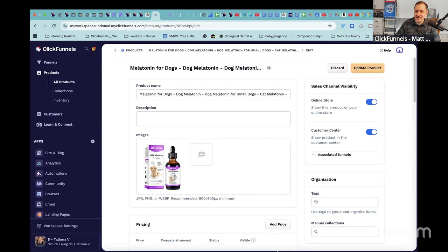Open the baby/pregancy bookmark folder

point(273,36)
